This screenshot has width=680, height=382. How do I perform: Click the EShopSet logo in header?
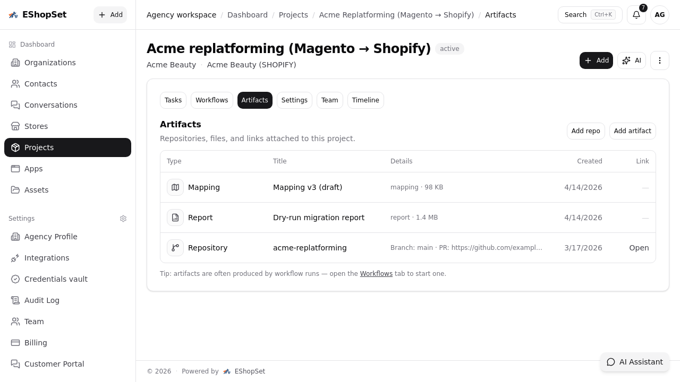(38, 15)
